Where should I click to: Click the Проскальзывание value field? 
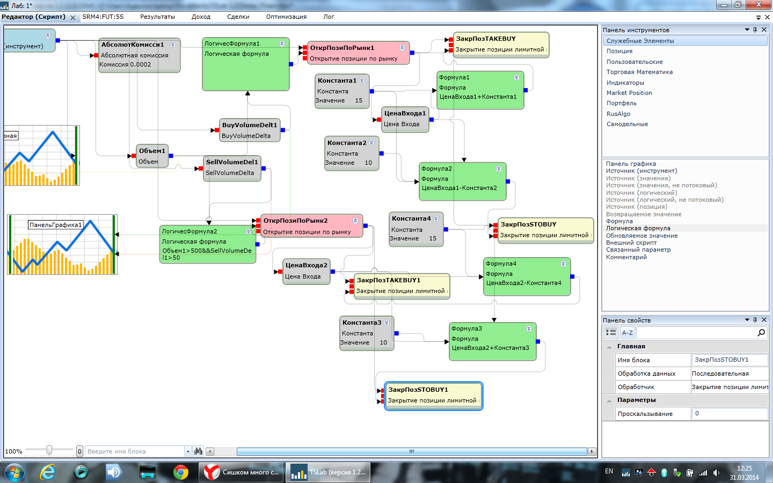(730, 413)
